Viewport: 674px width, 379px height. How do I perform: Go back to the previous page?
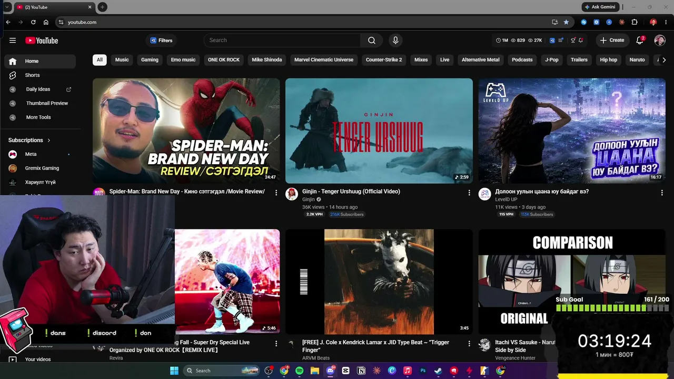pos(8,22)
